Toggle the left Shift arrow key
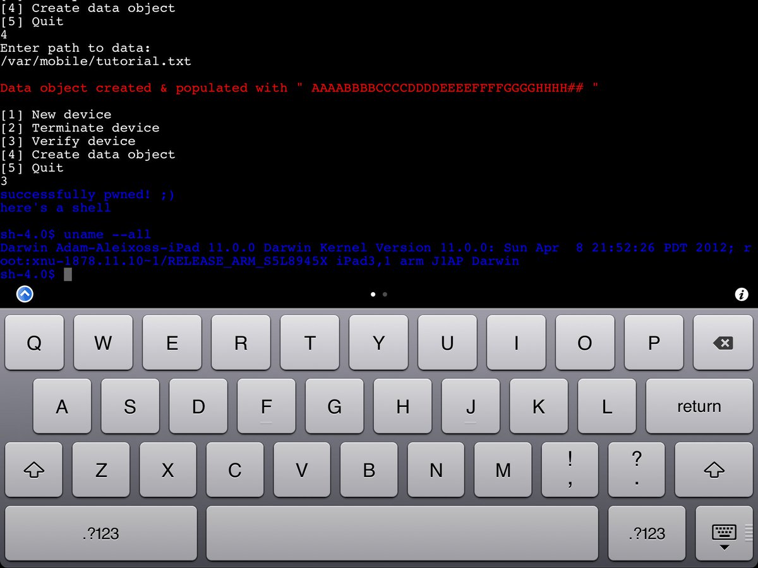The height and width of the screenshot is (568, 758). tap(33, 470)
